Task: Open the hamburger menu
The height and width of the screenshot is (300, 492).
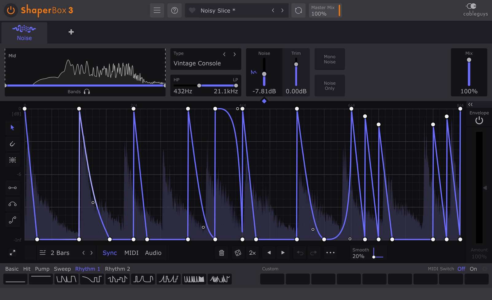Action: pyautogui.click(x=157, y=10)
